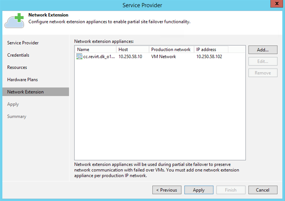Screen dimensions: 285x201
Task: Select the Summary step in sidebar
Action: 17,116
